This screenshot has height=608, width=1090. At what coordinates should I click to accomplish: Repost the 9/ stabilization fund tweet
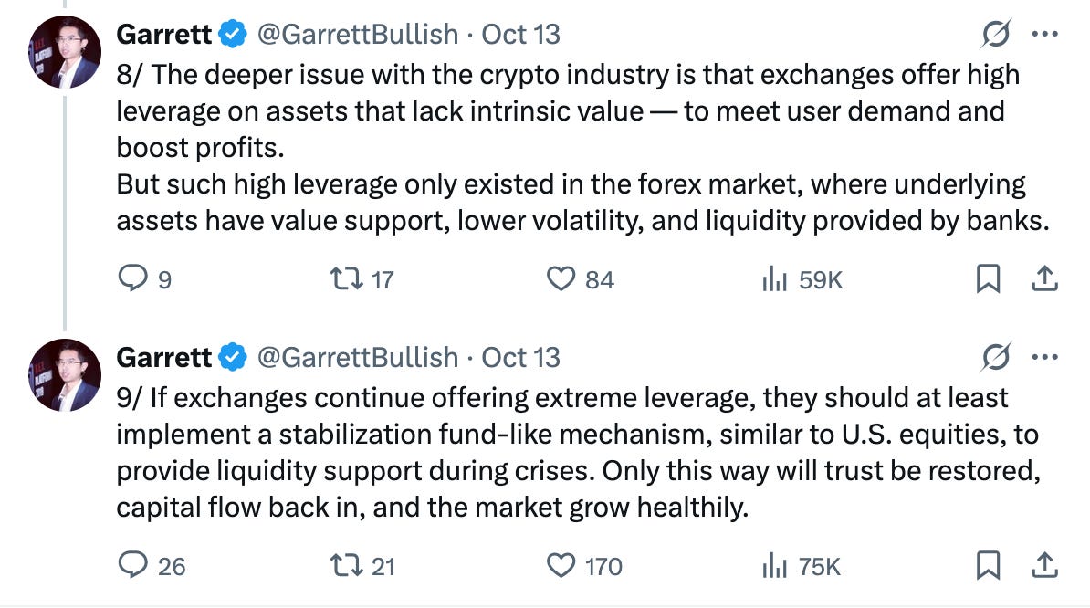[362, 566]
